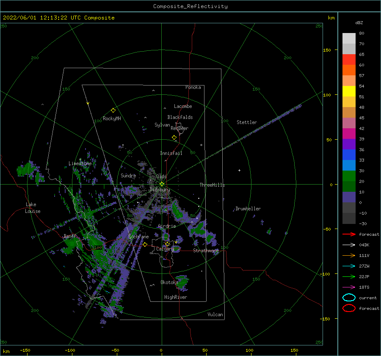Choose the cyan 27ZW arrow icon
381x356 pixels.
349,266
